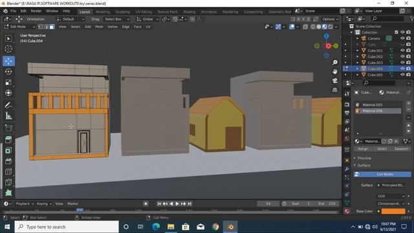Activate the Rotate tool
The height and width of the screenshot is (233, 414).
8,72
